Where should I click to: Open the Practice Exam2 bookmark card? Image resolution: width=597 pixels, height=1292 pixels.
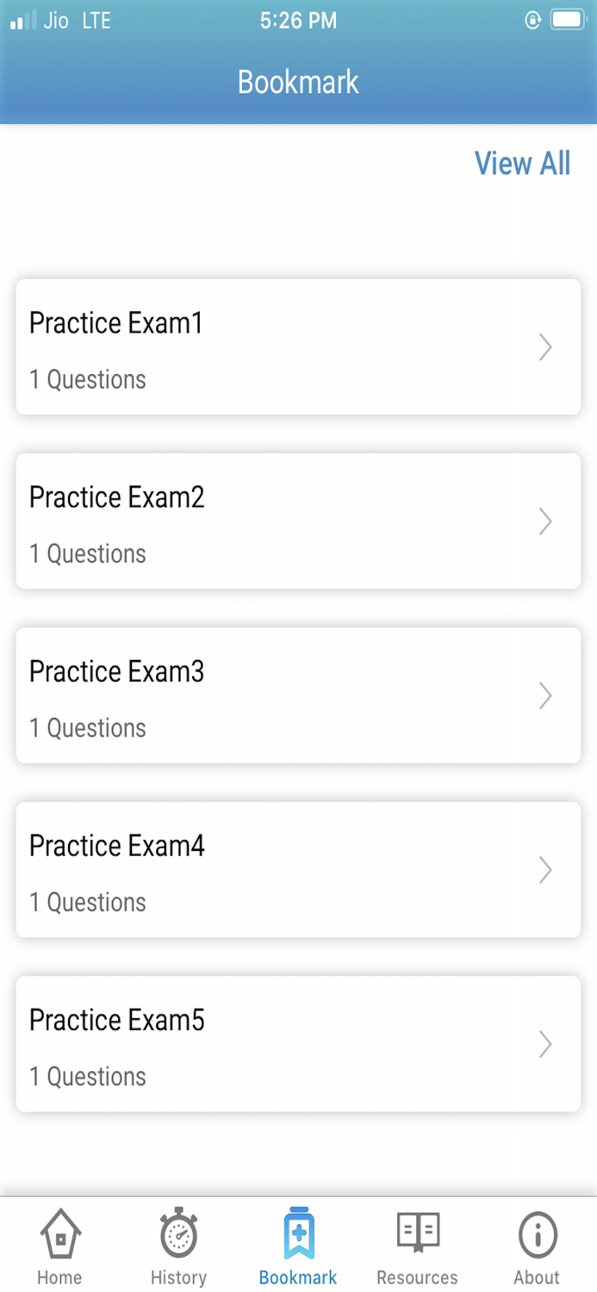coord(298,521)
